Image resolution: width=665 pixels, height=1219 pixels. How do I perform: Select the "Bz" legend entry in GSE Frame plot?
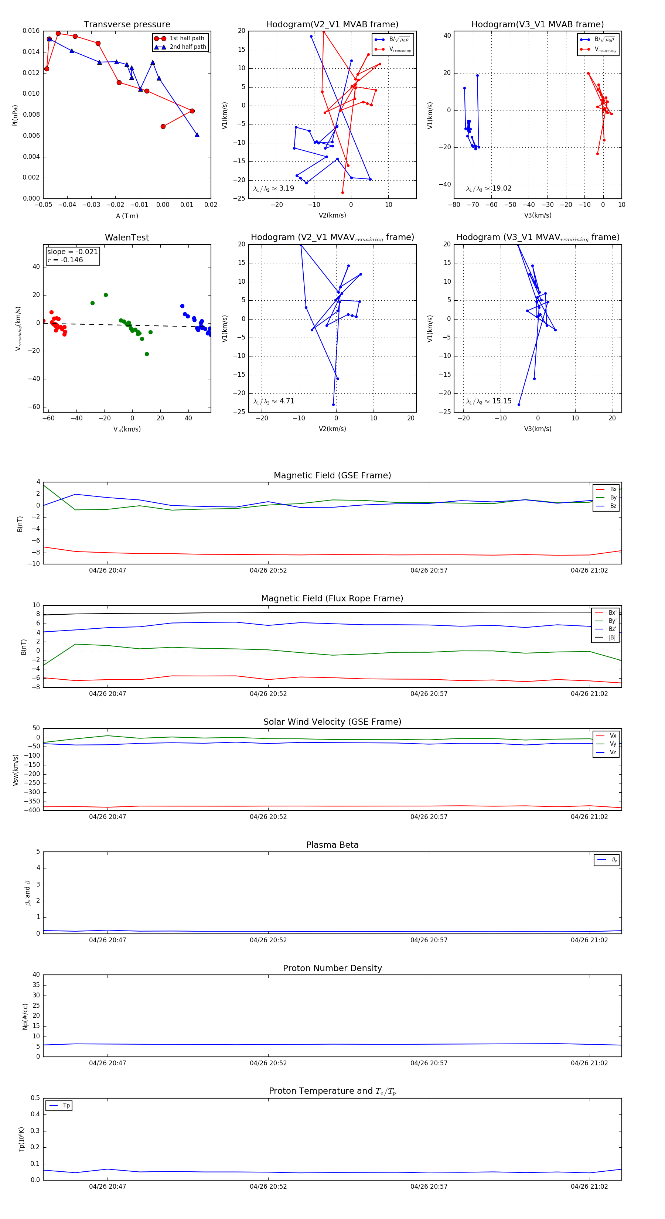pos(607,506)
